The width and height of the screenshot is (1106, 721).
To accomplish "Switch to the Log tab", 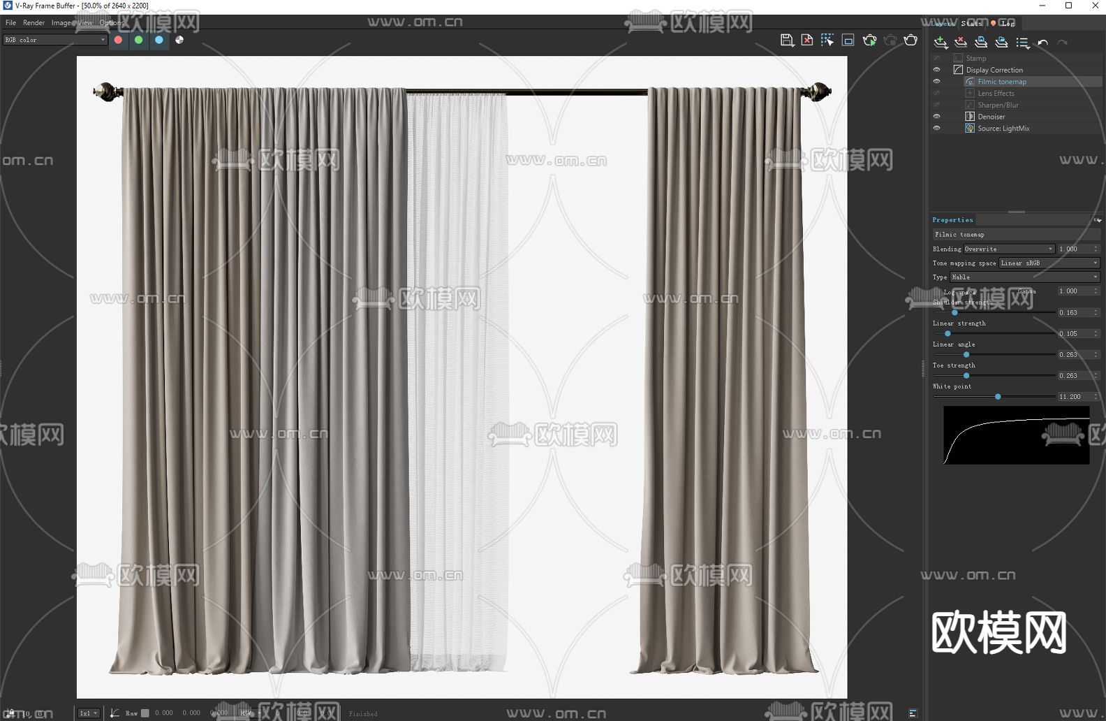I will (x=1008, y=23).
